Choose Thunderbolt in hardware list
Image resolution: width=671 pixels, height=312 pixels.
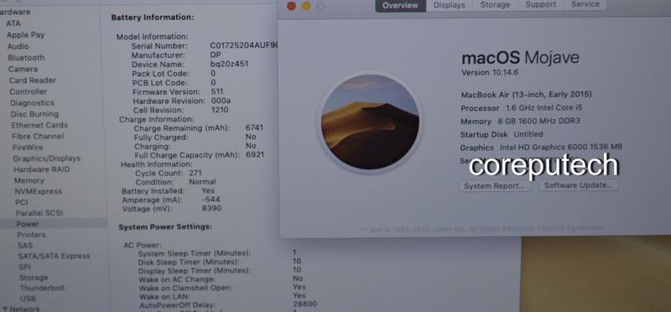coord(42,288)
